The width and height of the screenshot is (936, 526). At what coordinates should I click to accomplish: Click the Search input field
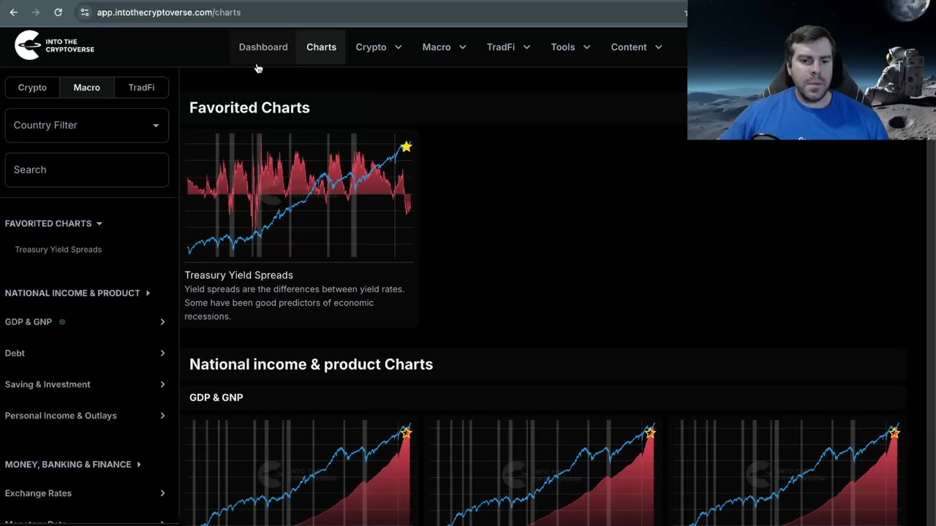[87, 169]
